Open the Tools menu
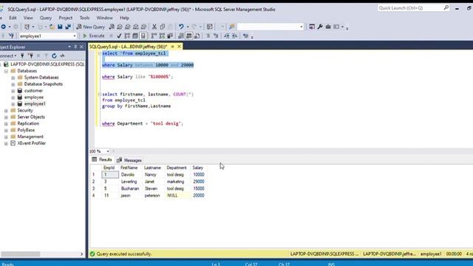 [x=84, y=18]
